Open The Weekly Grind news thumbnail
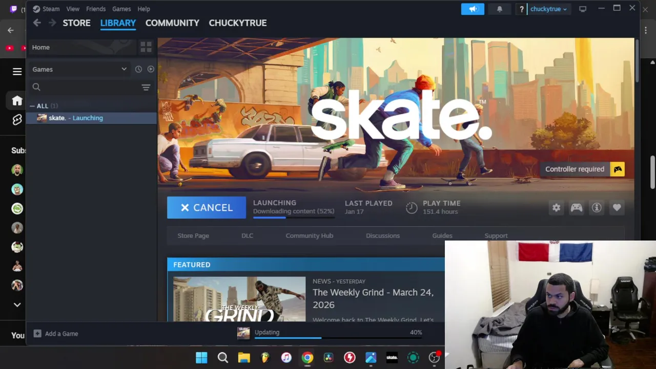656x369 pixels. [239, 299]
